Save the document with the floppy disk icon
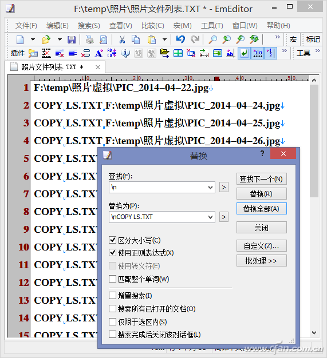This screenshot has width=327, height=358. [x=72, y=39]
